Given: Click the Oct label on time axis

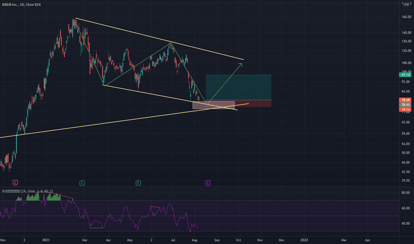Looking at the screenshot, I should coord(239,240).
